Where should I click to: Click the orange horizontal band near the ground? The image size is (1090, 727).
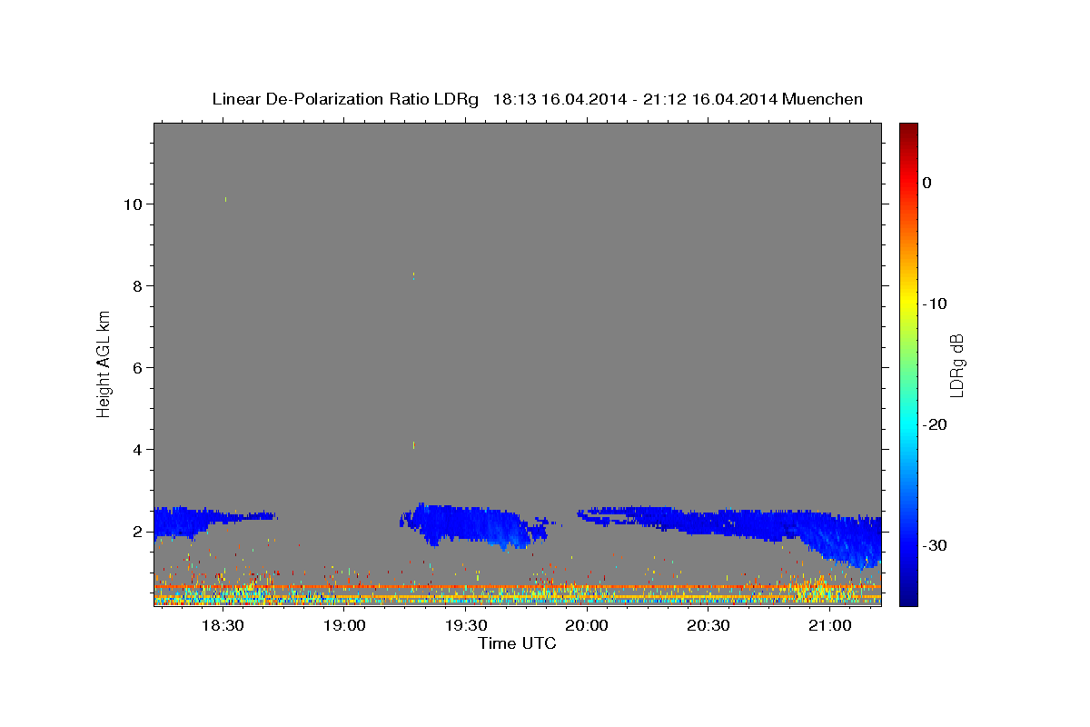coord(518,587)
